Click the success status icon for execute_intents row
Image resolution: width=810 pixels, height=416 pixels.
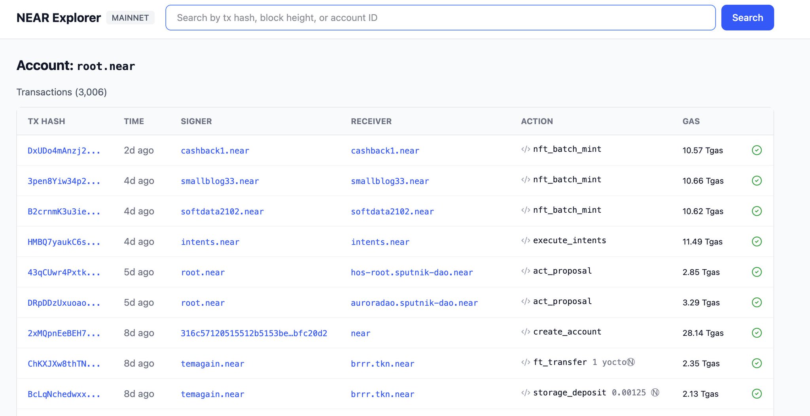click(756, 242)
